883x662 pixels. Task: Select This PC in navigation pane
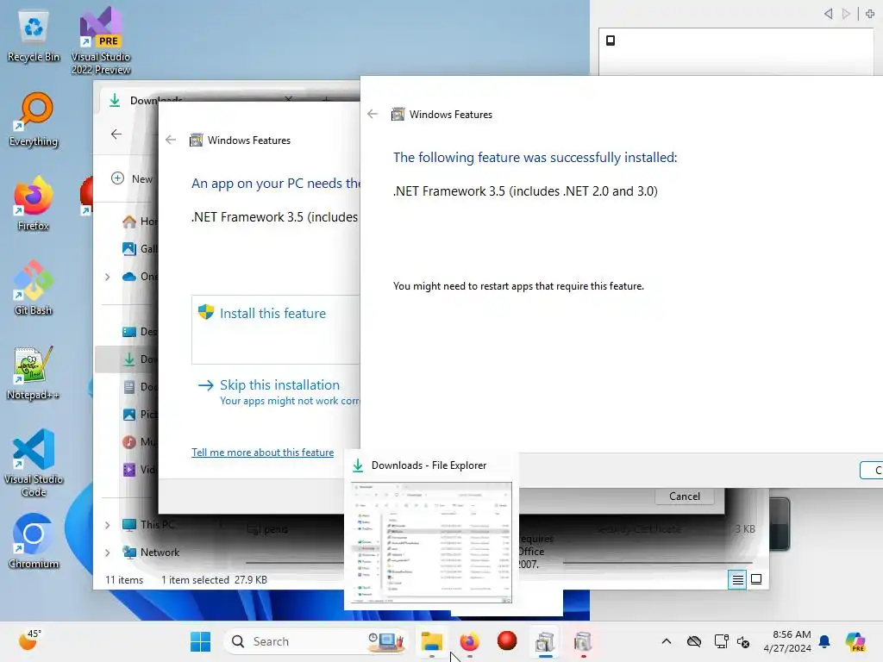click(x=148, y=525)
